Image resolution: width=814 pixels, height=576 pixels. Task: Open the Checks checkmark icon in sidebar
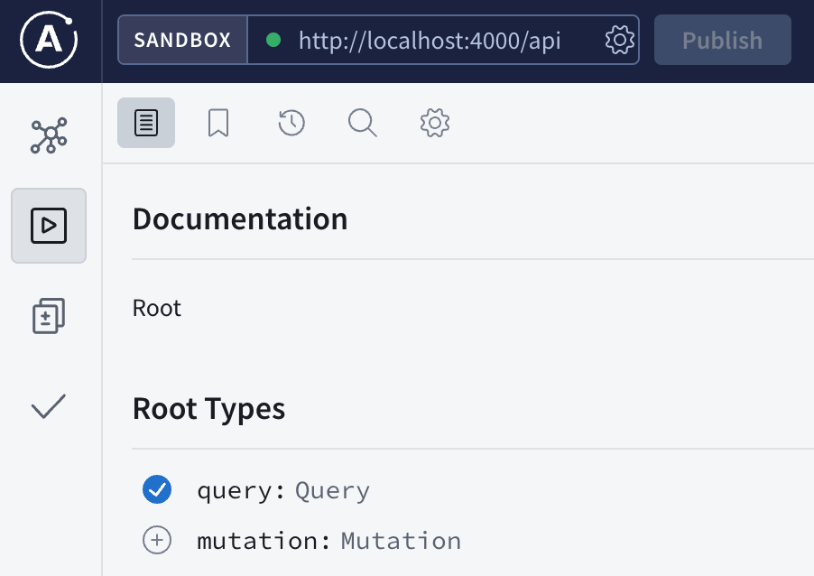[49, 407]
